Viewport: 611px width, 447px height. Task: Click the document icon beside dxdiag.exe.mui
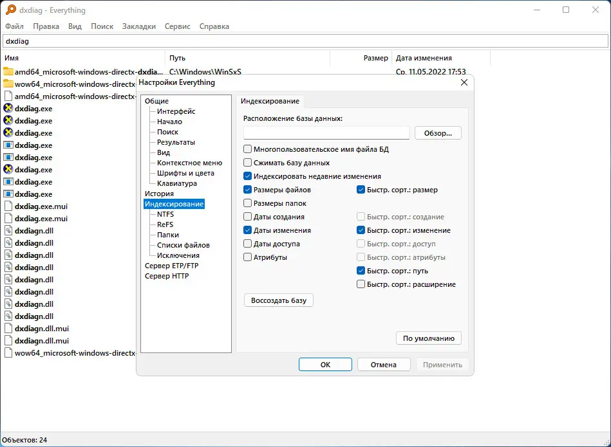(x=8, y=206)
